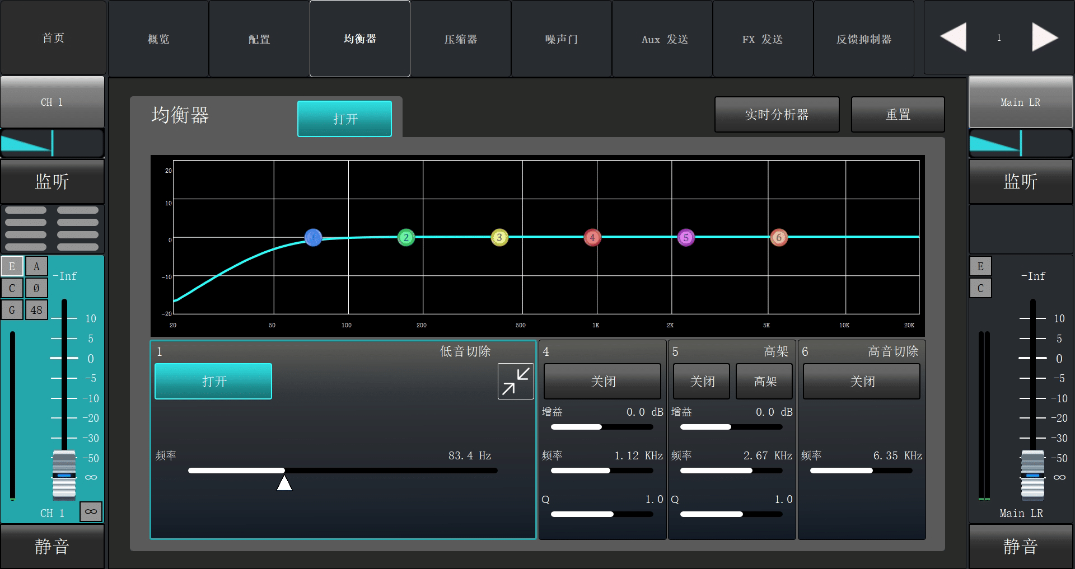Click the band 1 frequency slider
Viewport: 1075px width, 569px height.
[x=342, y=471]
